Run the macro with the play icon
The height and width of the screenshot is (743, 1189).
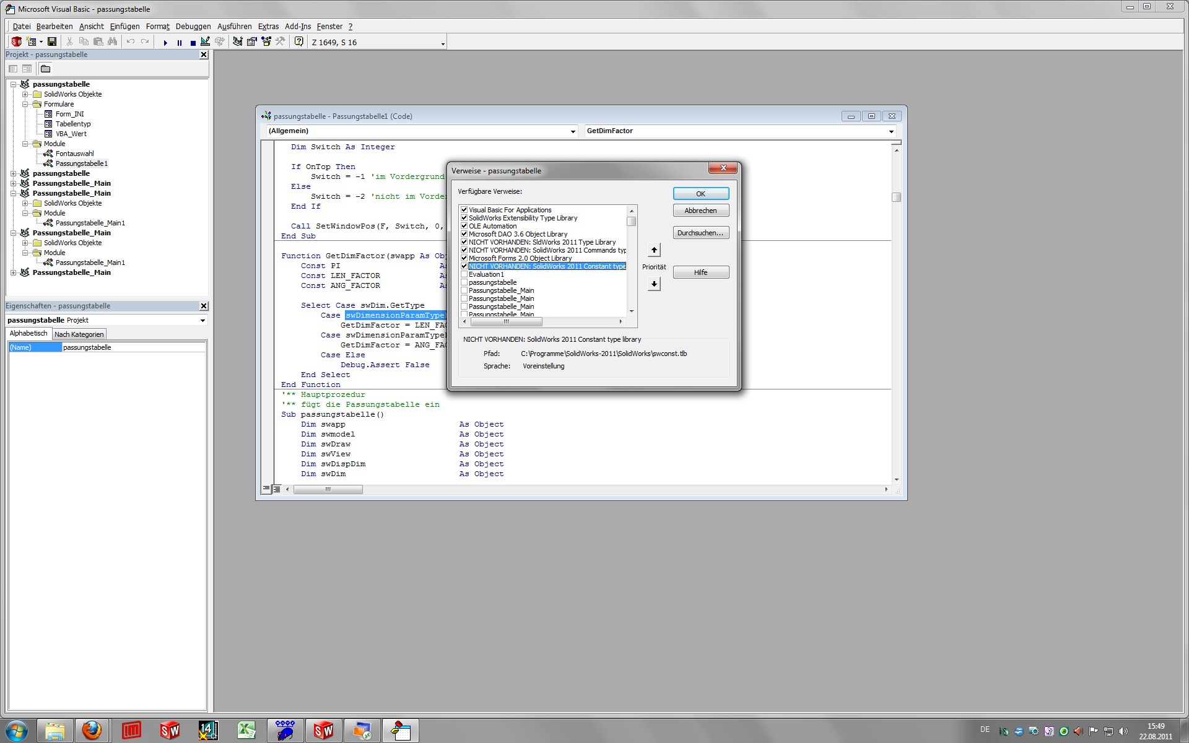[x=165, y=43]
